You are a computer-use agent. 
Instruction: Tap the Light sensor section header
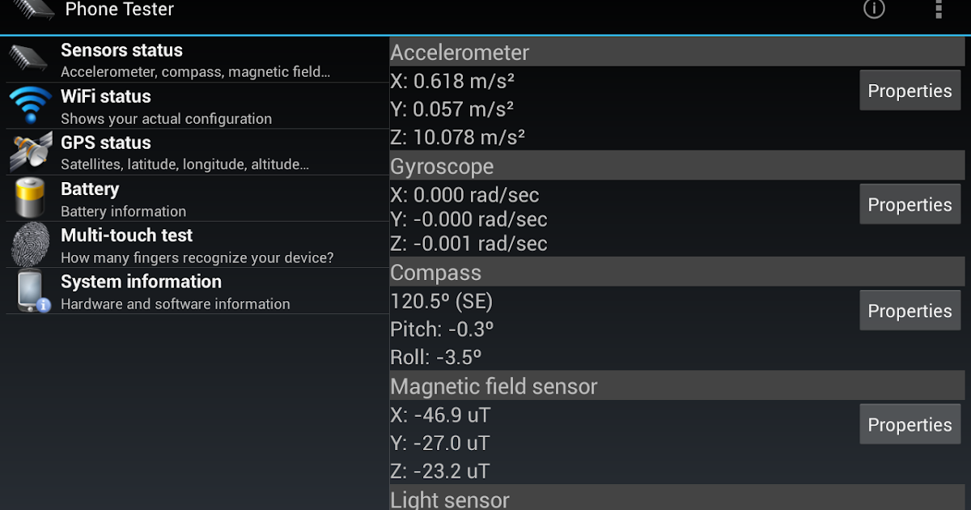[x=676, y=498]
